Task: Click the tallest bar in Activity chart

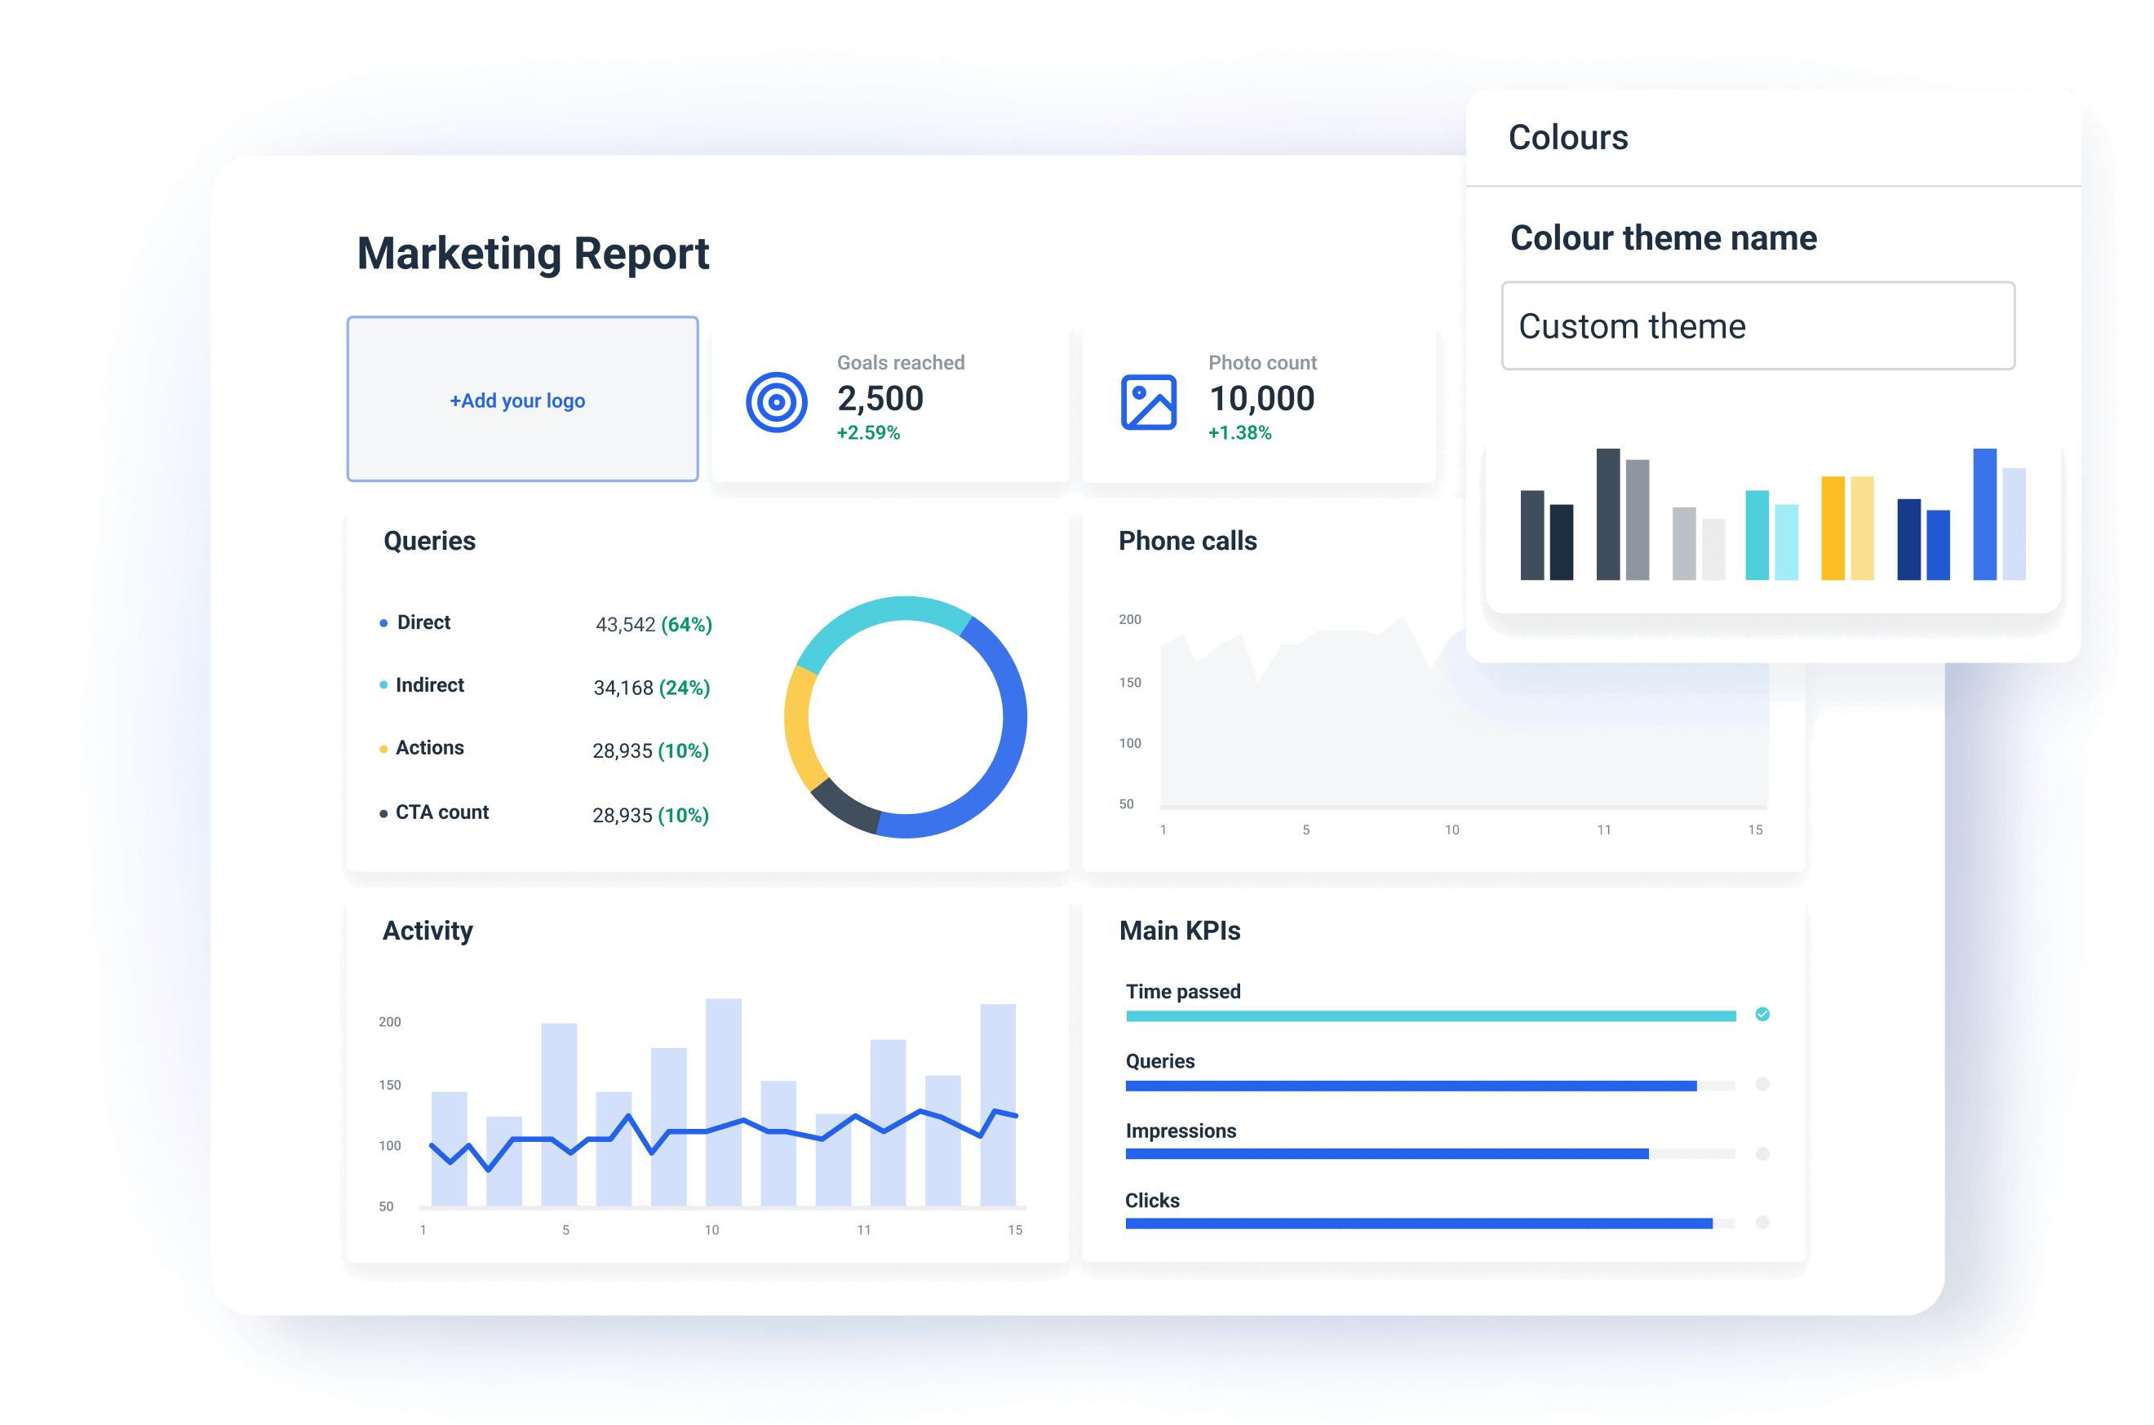Action: pos(724,1102)
